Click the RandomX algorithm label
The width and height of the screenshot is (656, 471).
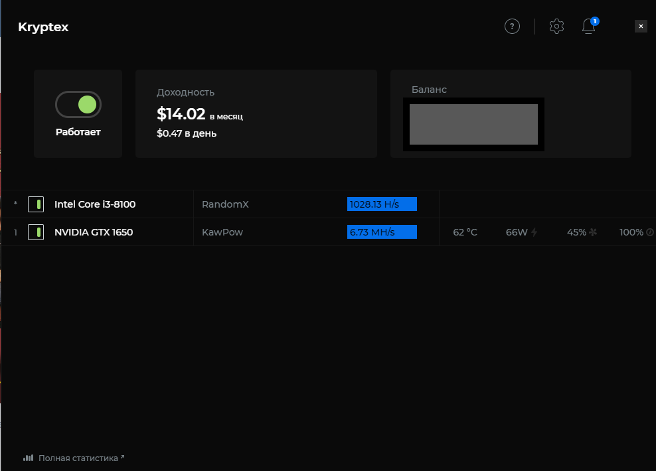(x=225, y=204)
